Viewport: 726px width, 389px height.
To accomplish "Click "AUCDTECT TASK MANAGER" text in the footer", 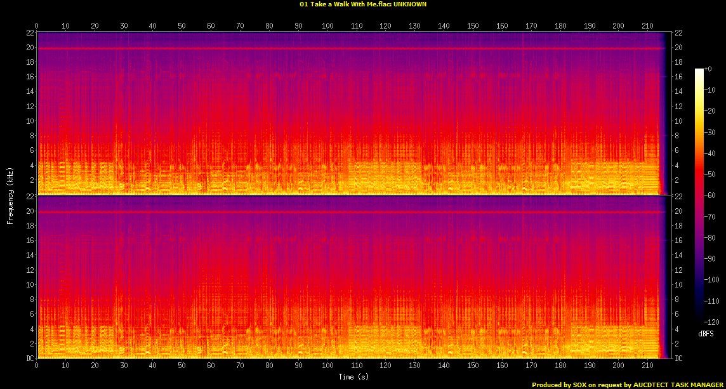I will click(x=674, y=385).
